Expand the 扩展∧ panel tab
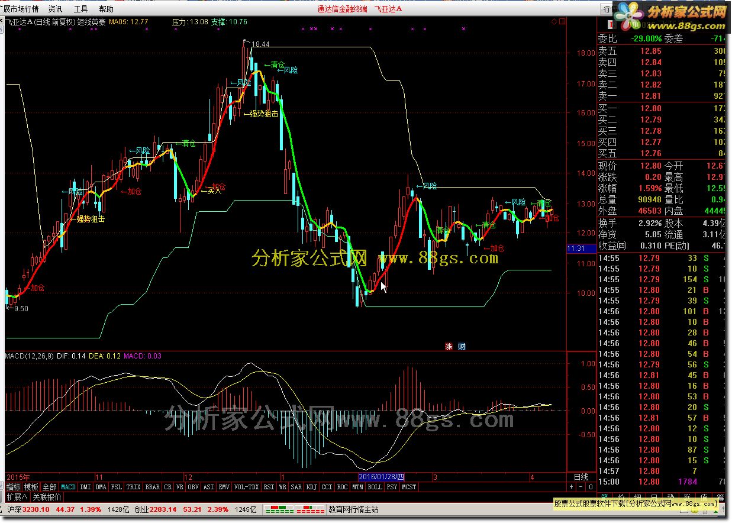Viewport: 732px width, 523px height. 17,497
